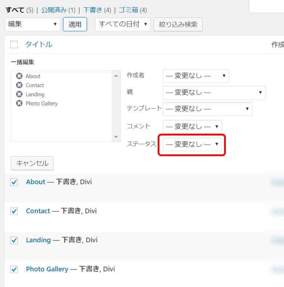Open the 編集 bulk action dropdown
Viewport: 284px width, 287px height.
[33, 24]
